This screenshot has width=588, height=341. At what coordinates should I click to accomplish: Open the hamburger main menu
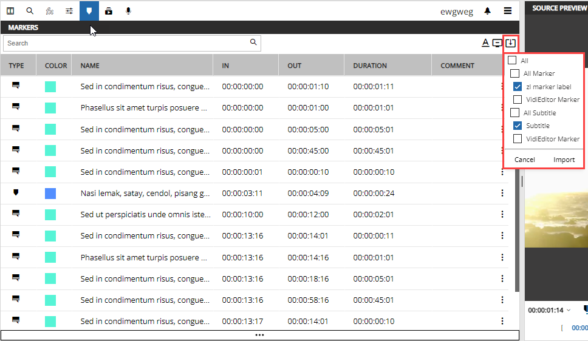(507, 11)
